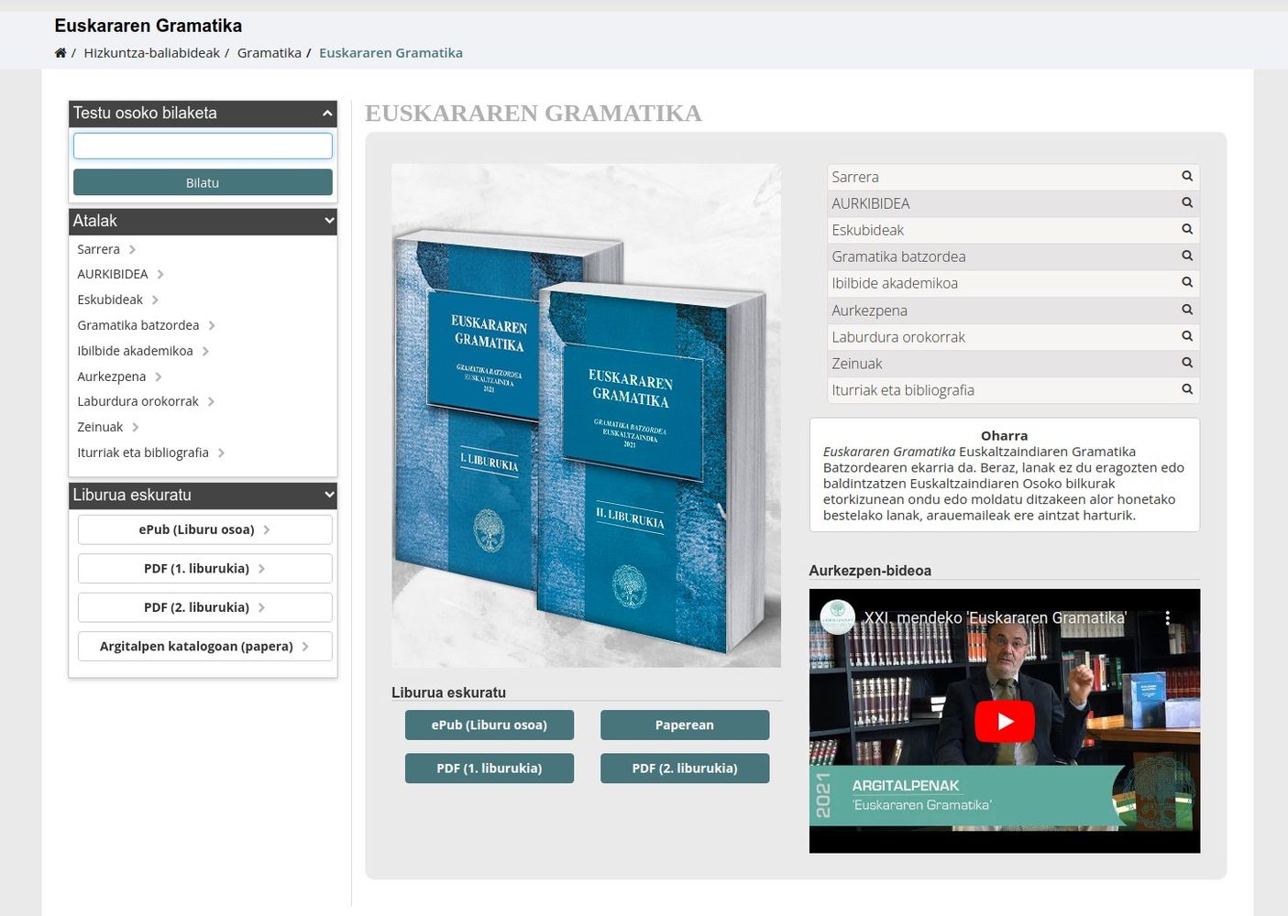Open the Eskubideak row in the section table
The height and width of the screenshot is (916, 1288).
click(1013, 230)
